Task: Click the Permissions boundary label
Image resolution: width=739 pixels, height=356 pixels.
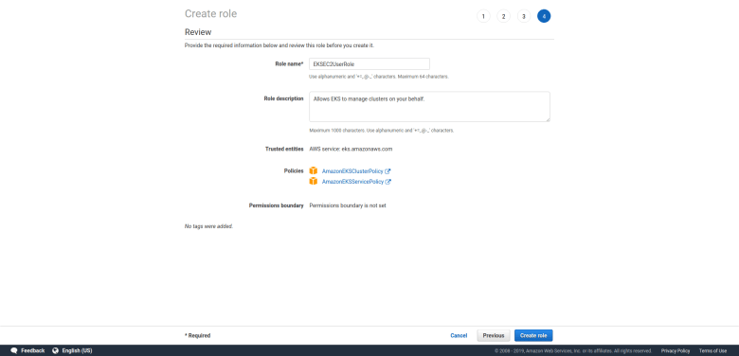Action: (277, 205)
